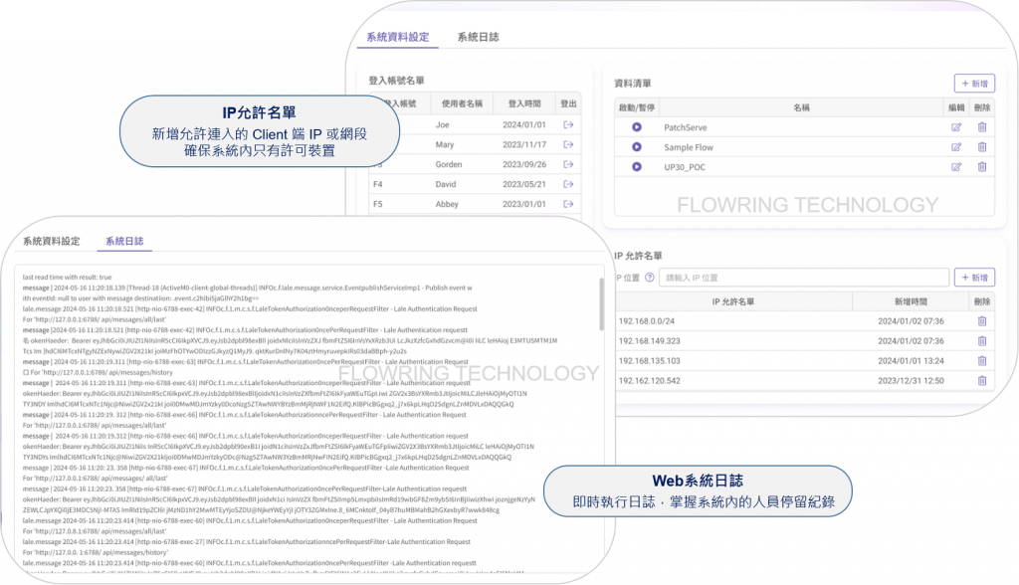Viewport: 1019px width, 585px height.
Task: Open the IP 位置 help icon
Action: [x=650, y=279]
